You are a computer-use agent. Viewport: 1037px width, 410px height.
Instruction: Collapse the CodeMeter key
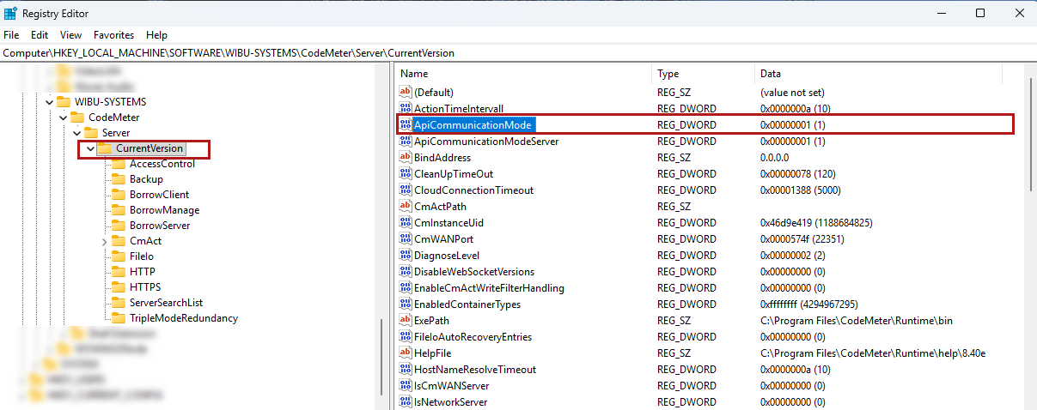63,118
